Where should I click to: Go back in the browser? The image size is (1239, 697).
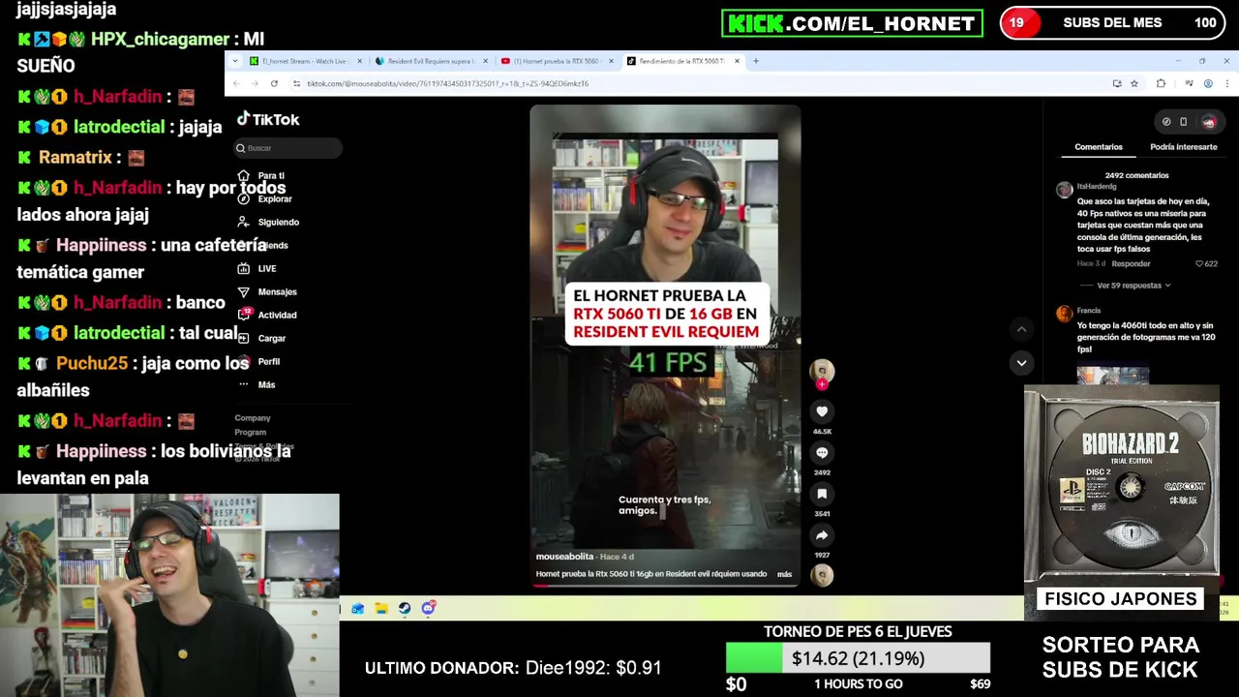click(x=234, y=83)
